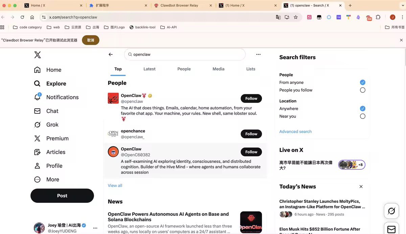Select People you follow radio option

(363, 90)
